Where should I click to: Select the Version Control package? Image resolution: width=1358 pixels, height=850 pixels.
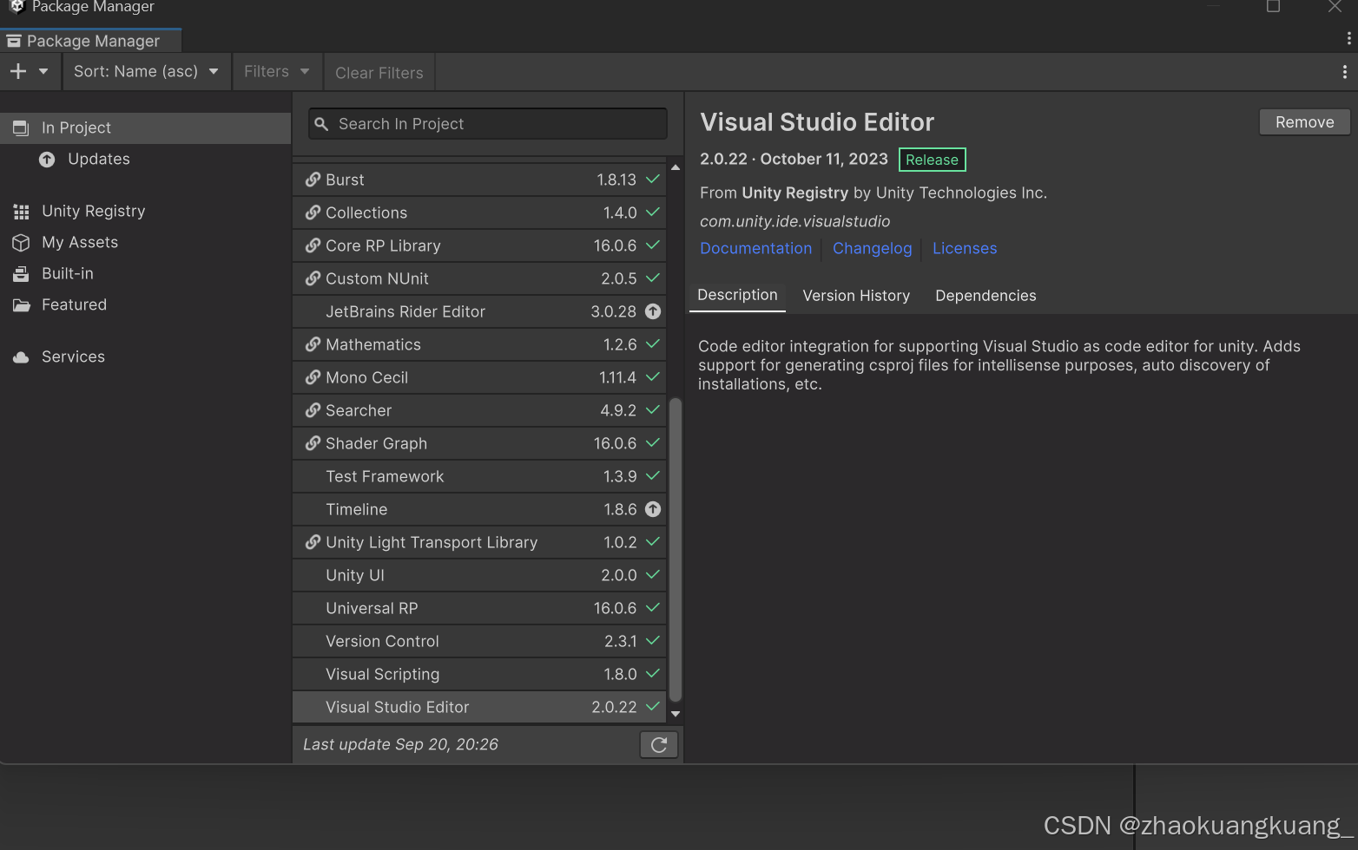click(x=479, y=641)
